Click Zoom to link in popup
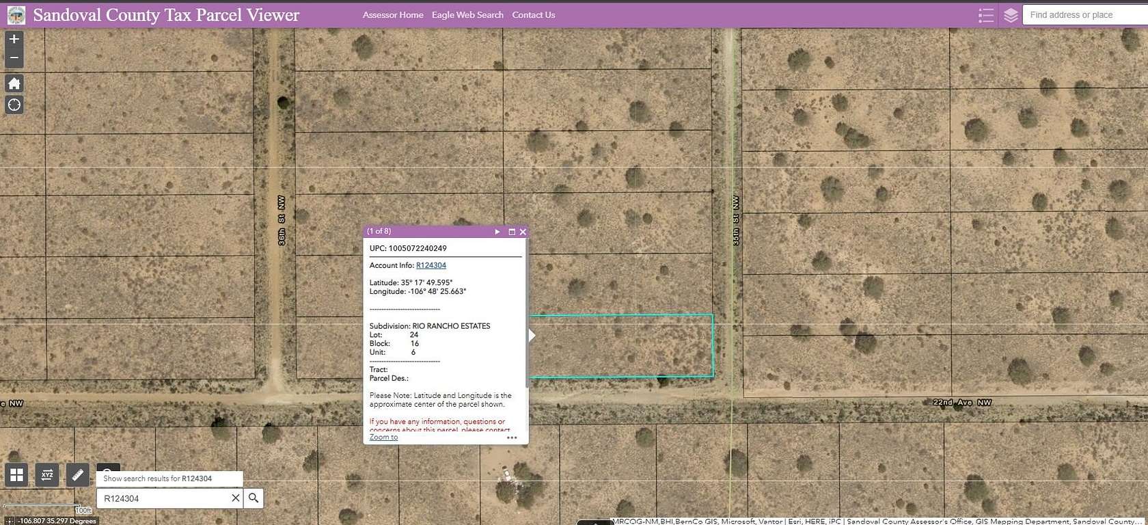Viewport: 1148px width, 525px height. click(x=383, y=437)
